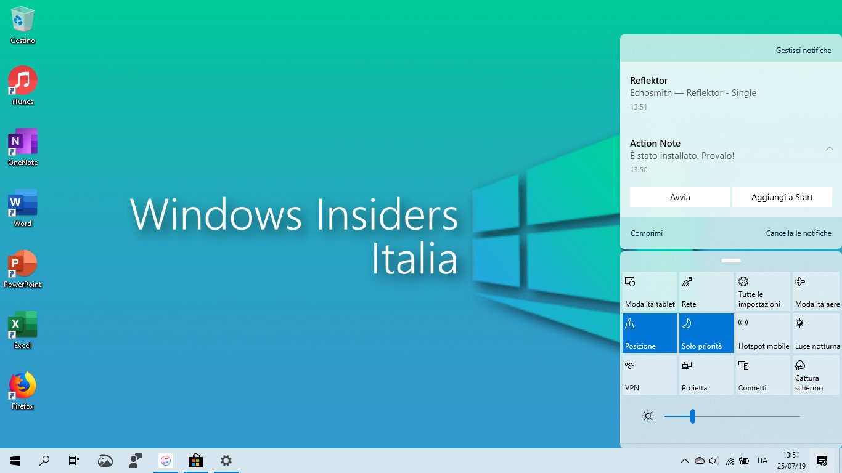
Task: Enable the Hotspot mobile tile
Action: [x=763, y=333]
